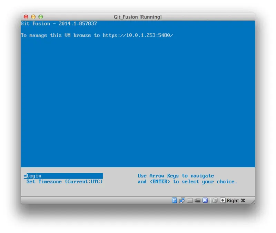
Task: Click the Right ⌘ host key label
Action: 236,201
